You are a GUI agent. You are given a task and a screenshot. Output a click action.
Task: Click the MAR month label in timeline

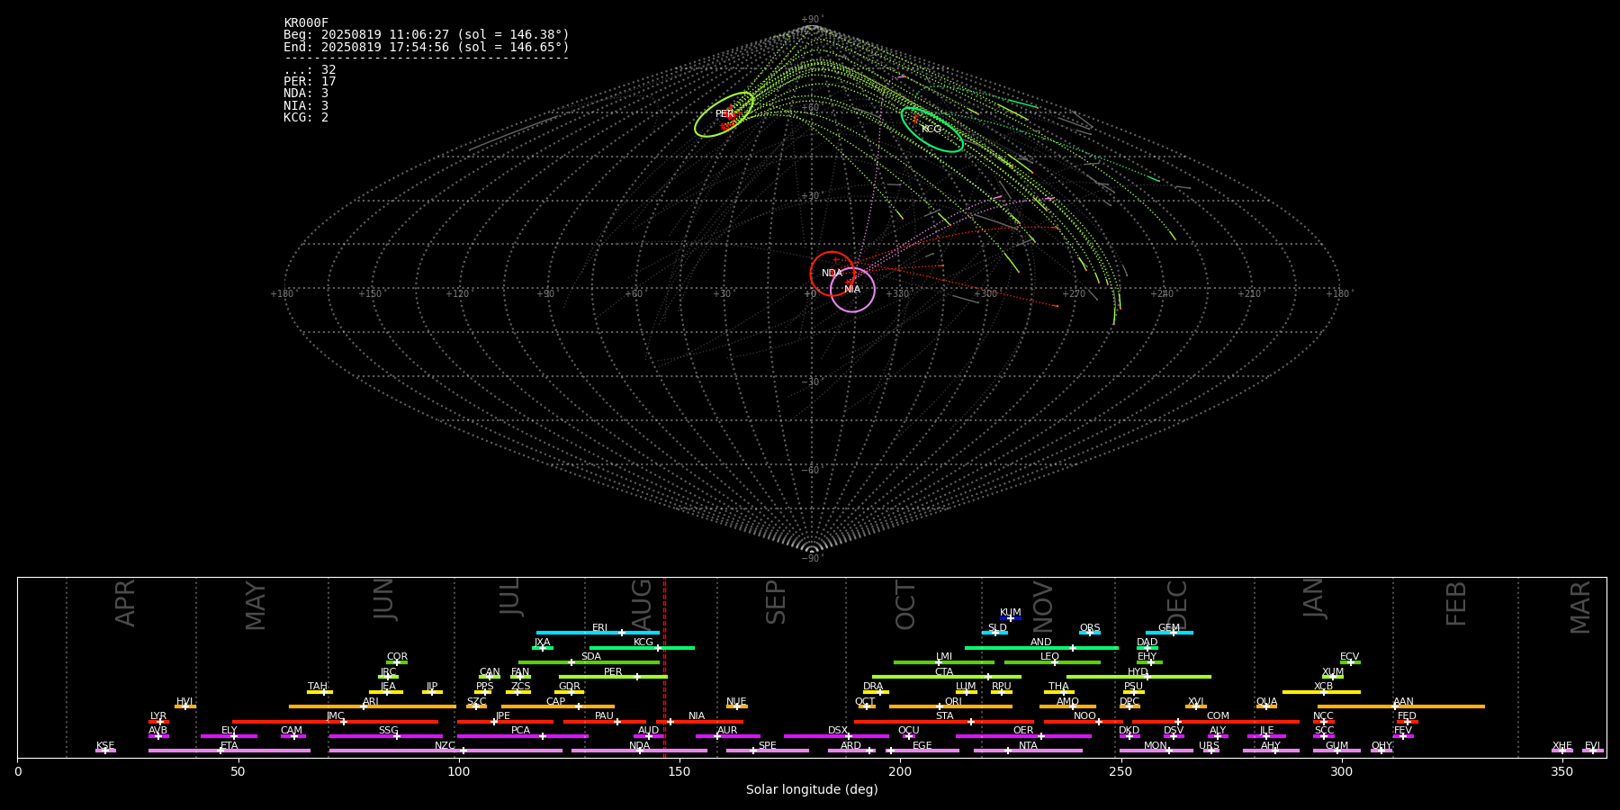(1580, 607)
